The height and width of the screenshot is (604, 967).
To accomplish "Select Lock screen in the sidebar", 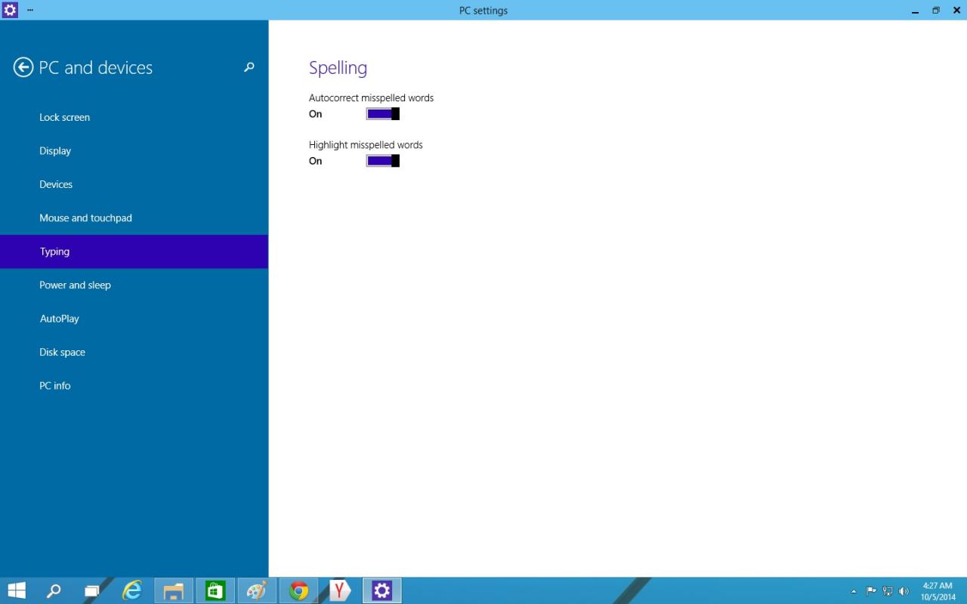I will coord(65,117).
